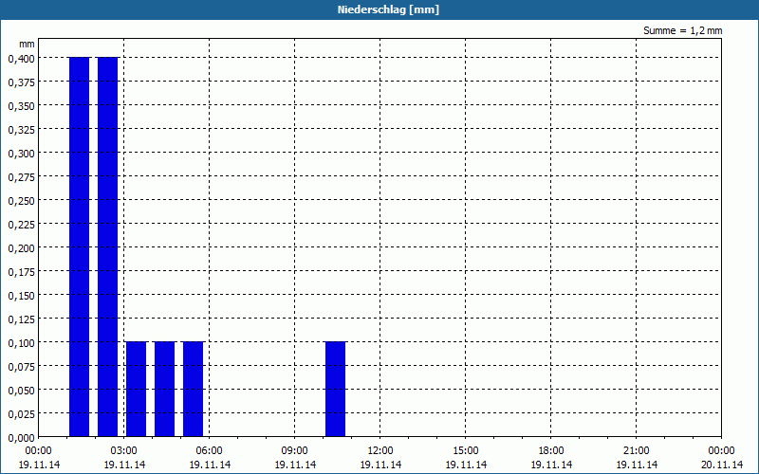The width and height of the screenshot is (759, 474).
Task: Select the y-axis value 0,050
Action: [x=22, y=391]
